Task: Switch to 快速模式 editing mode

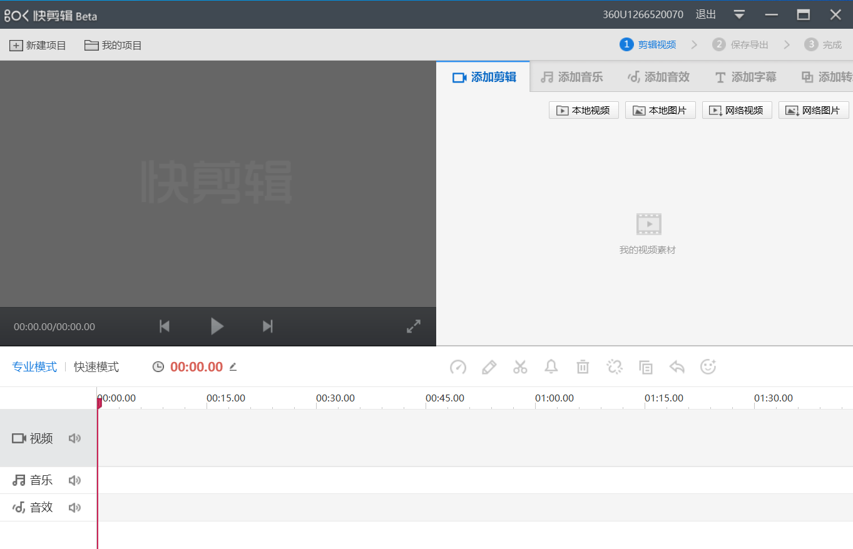Action: [x=96, y=367]
